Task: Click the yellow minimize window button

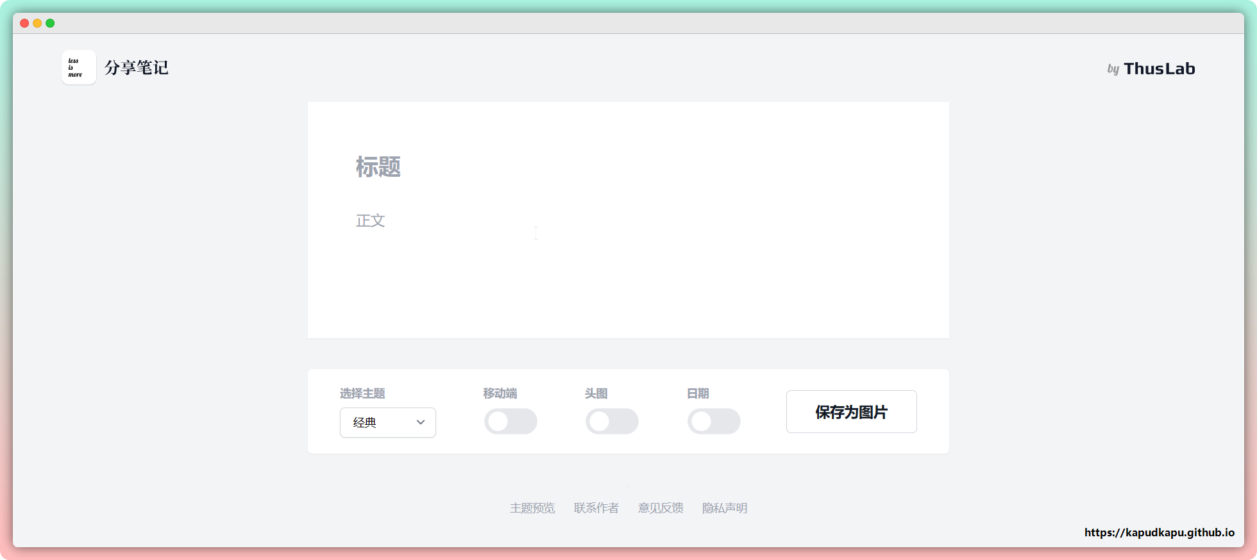Action: (x=37, y=23)
